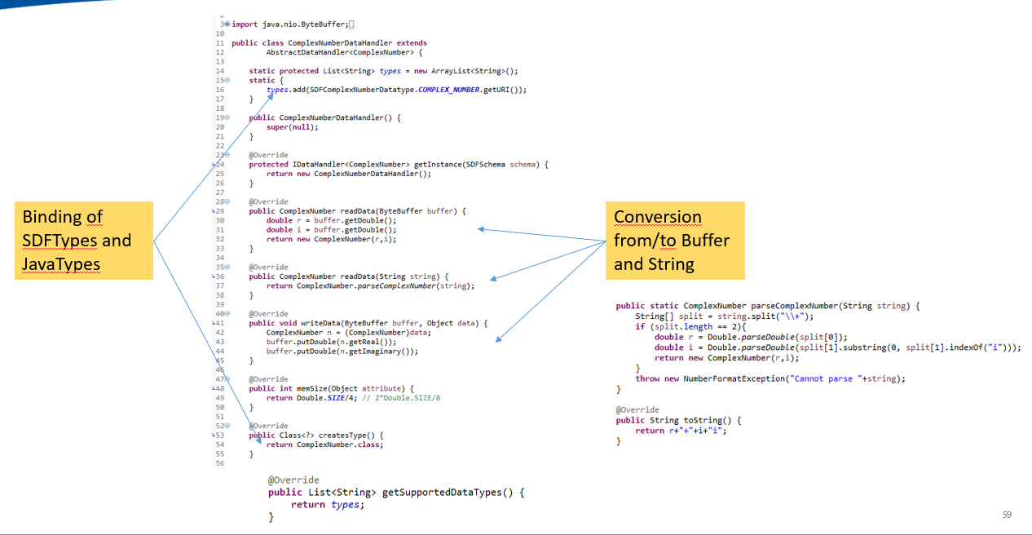Collapse readData ByteBuffer fold at line 28
This screenshot has width=1032, height=535.
(x=227, y=201)
